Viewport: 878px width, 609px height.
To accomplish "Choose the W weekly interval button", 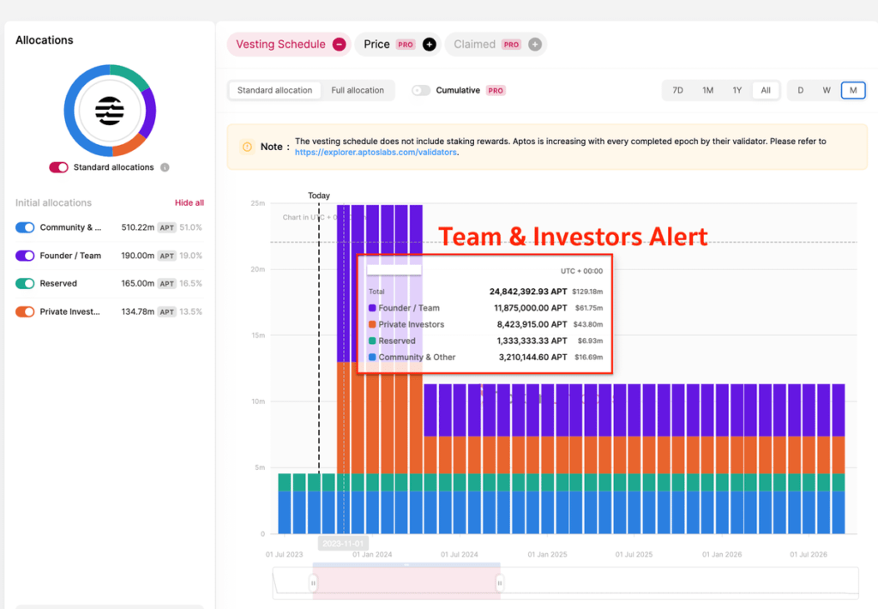I will pyautogui.click(x=827, y=90).
